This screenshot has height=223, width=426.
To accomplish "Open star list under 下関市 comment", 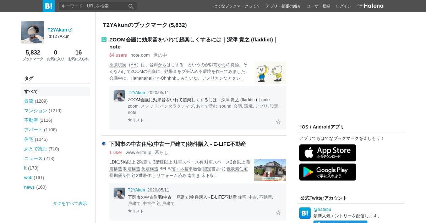I will (136, 211).
